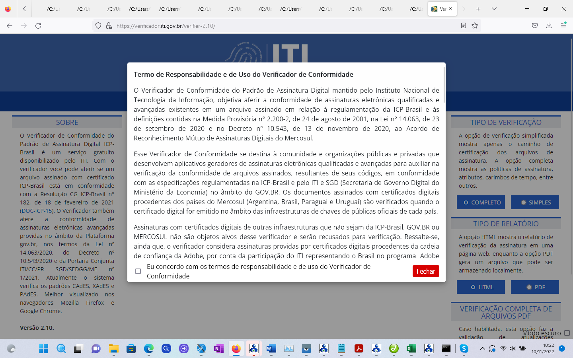Launch Adobe Acrobat from the taskbar
The image size is (573, 358).
click(359, 349)
